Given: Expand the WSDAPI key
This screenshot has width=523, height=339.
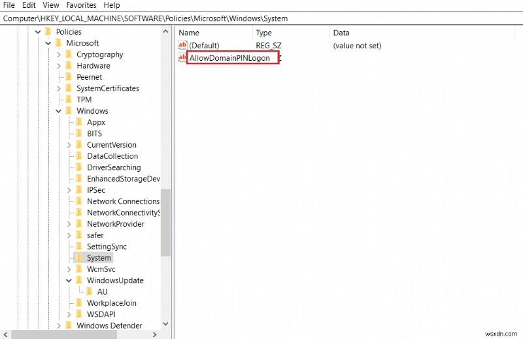Looking at the screenshot, I should (69, 315).
